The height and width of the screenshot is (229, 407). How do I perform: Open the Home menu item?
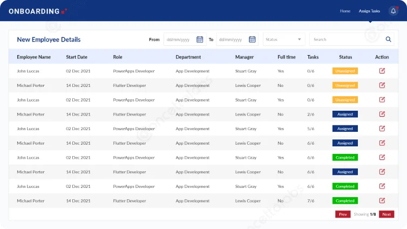click(x=345, y=11)
